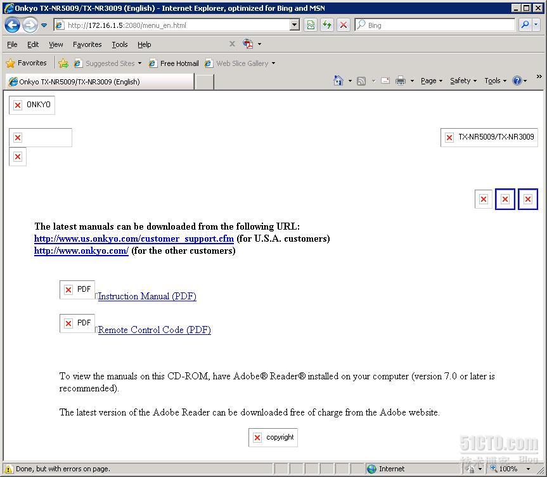The width and height of the screenshot is (547, 477).
Task: Click the Home page icon
Action: (x=338, y=81)
